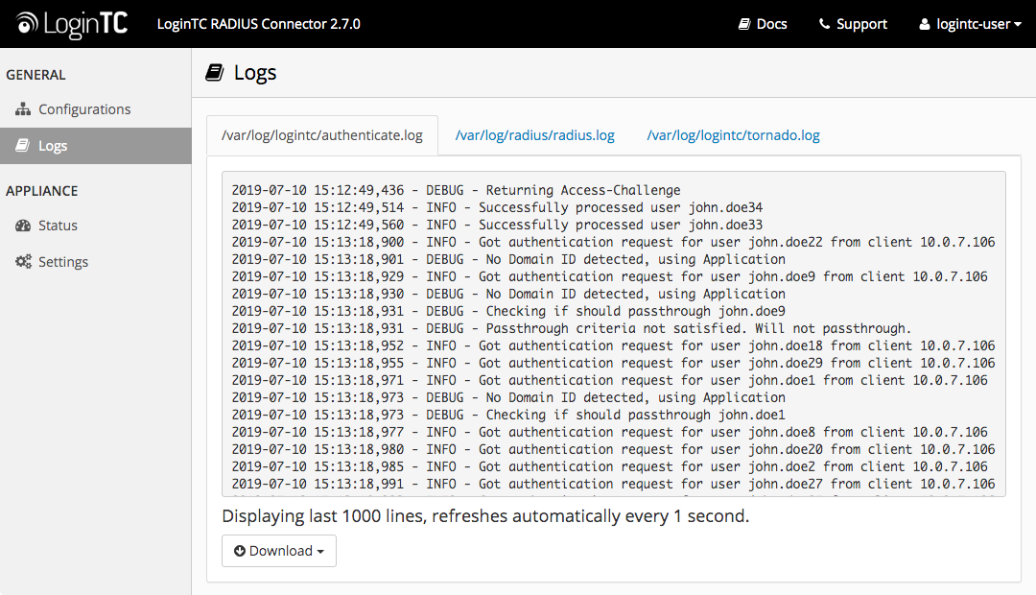The width and height of the screenshot is (1036, 595).
Task: Click the Logs book icon in sidebar
Action: [22, 145]
